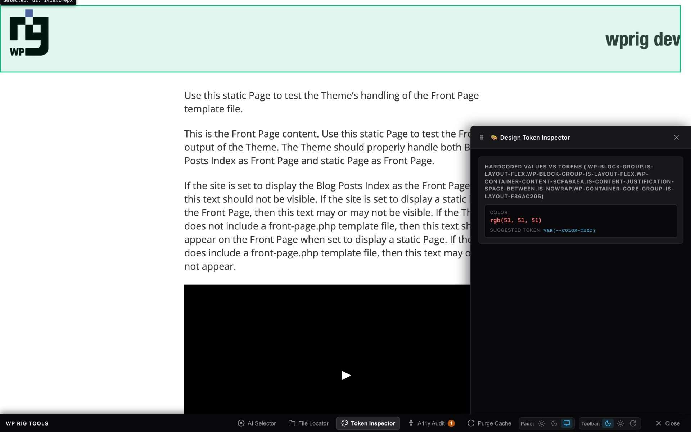This screenshot has height=432, width=691.
Task: Click the A11y Audit badge showing 1
Action: (451, 423)
